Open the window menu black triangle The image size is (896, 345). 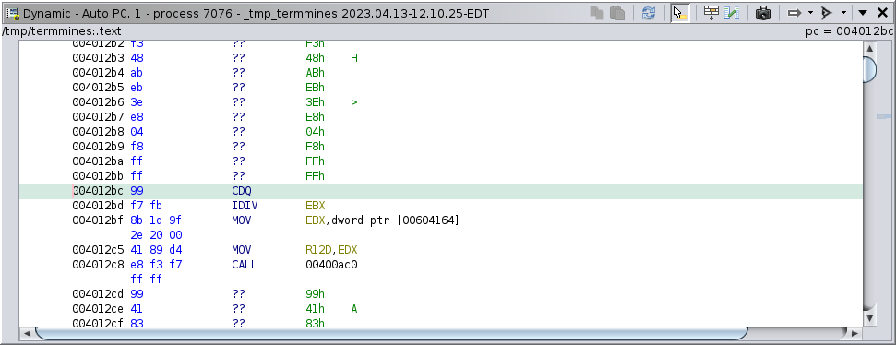[x=863, y=13]
